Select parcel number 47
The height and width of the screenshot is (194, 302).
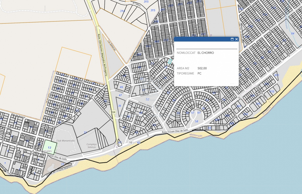(x=120, y=95)
